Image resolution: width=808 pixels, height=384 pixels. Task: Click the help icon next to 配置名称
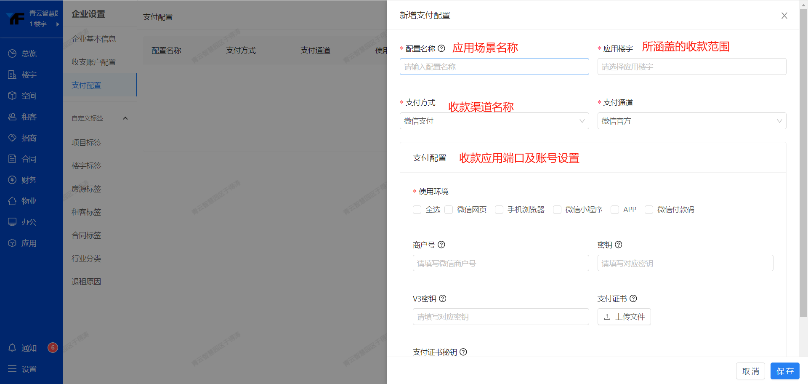(441, 48)
